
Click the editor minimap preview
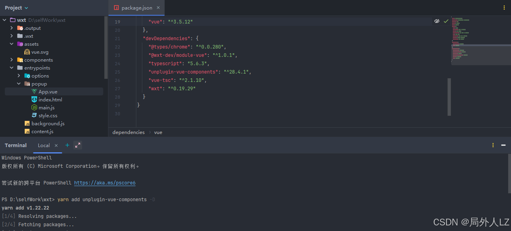[481, 41]
